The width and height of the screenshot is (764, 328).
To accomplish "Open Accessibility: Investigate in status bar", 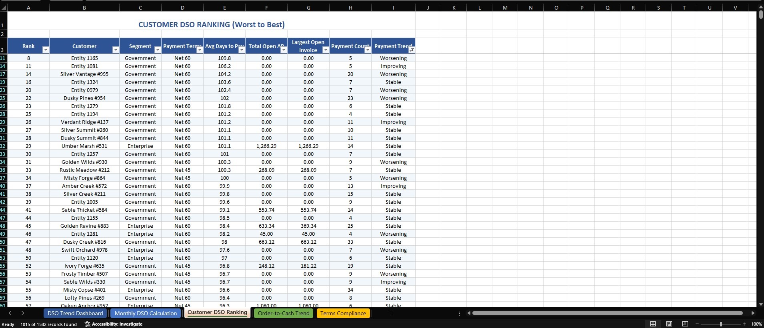I will click(114, 324).
